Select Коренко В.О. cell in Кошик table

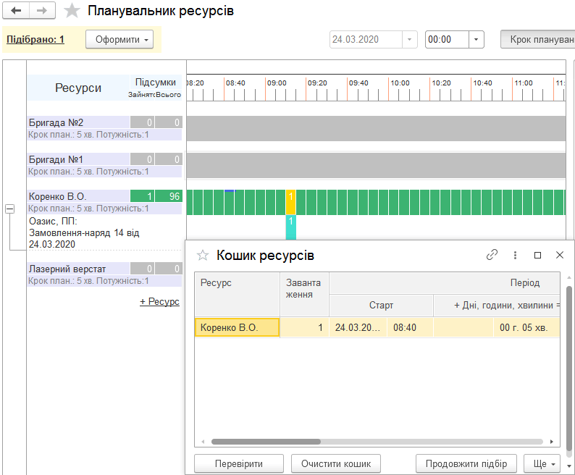(238, 327)
